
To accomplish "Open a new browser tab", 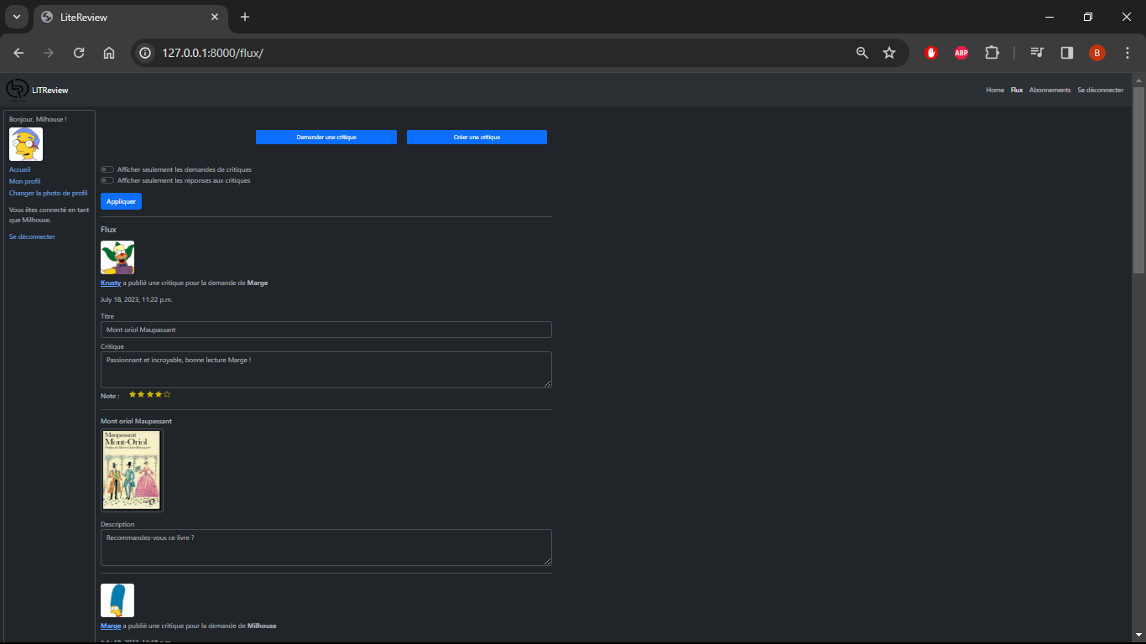I will [245, 17].
